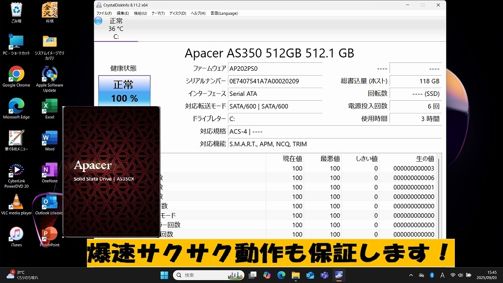Open the ディスク(D) menu
Viewport: 503px width, 283px height.
(178, 13)
